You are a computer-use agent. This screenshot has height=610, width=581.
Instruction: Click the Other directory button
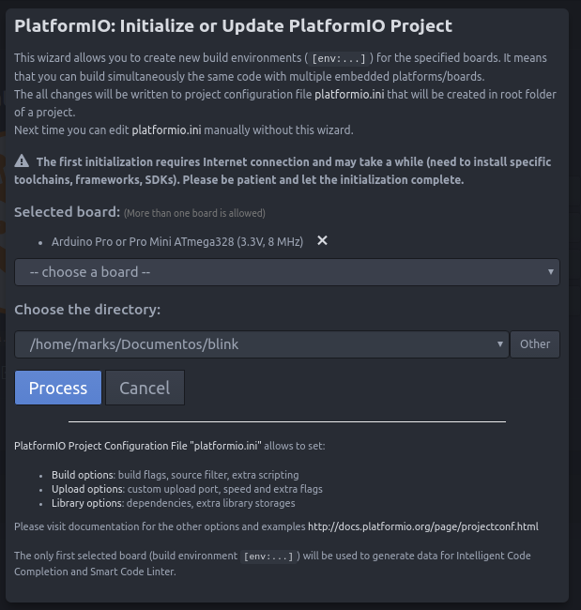coord(535,344)
